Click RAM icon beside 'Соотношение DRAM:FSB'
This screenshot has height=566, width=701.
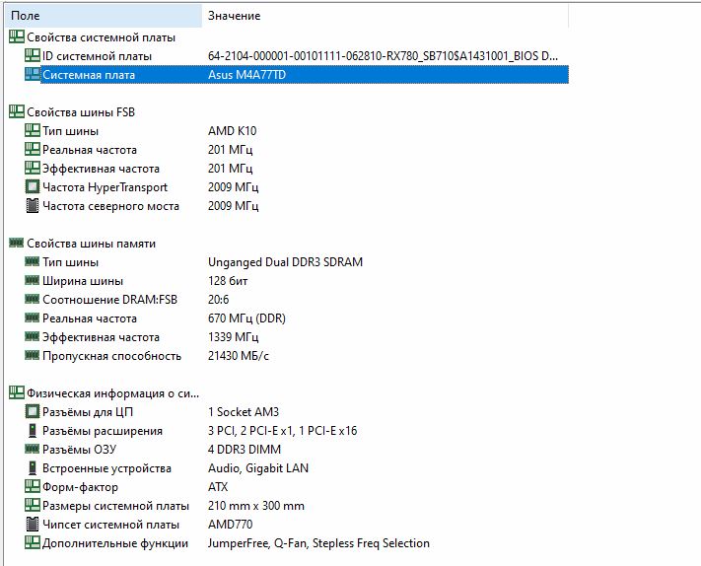click(33, 299)
